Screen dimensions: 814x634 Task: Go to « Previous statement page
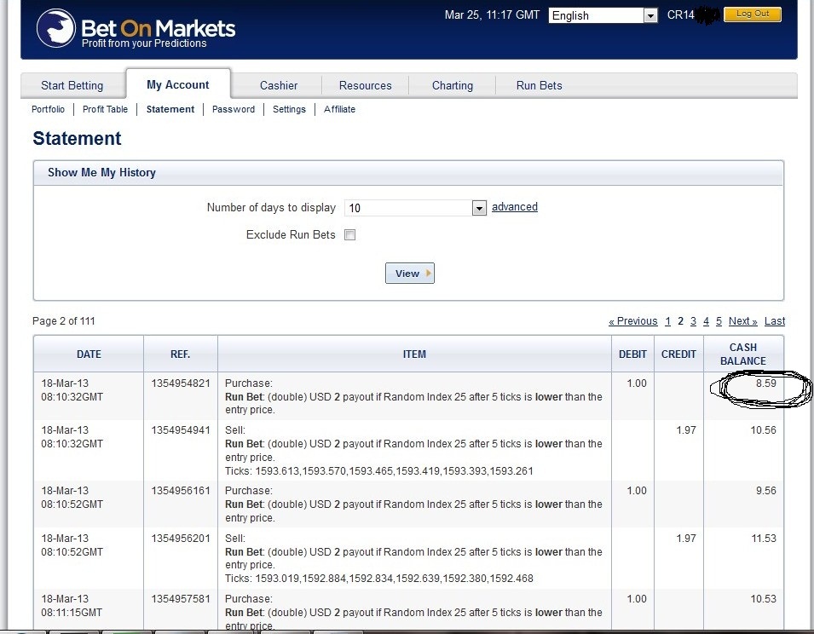click(632, 321)
